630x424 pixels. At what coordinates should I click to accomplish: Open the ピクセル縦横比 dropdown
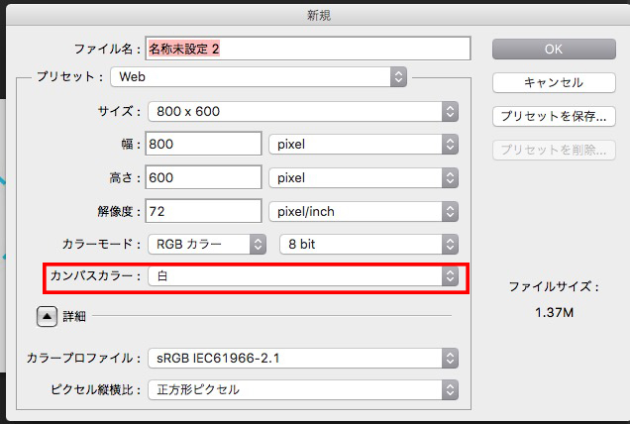302,389
